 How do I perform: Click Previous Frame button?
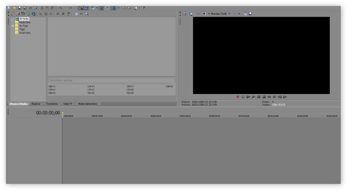[280, 97]
